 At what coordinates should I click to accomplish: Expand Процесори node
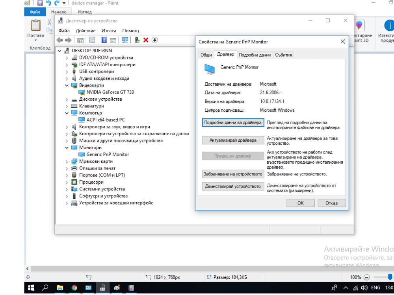tap(67, 182)
